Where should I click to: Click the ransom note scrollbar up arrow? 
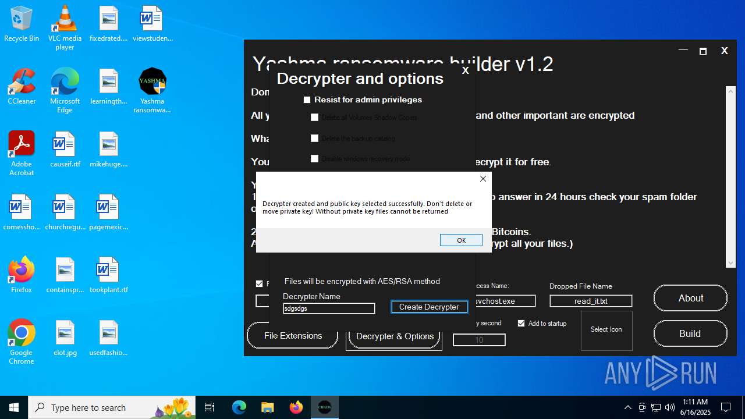click(x=731, y=91)
